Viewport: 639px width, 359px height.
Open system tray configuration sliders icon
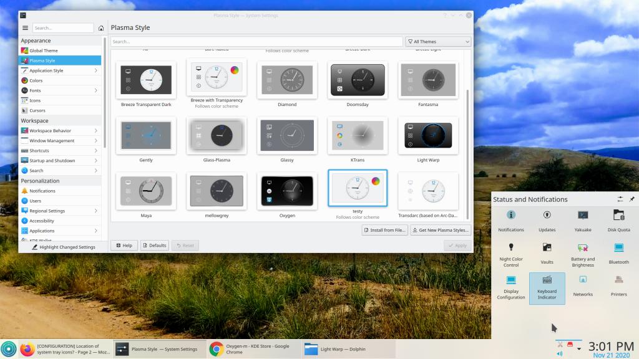pyautogui.click(x=620, y=199)
